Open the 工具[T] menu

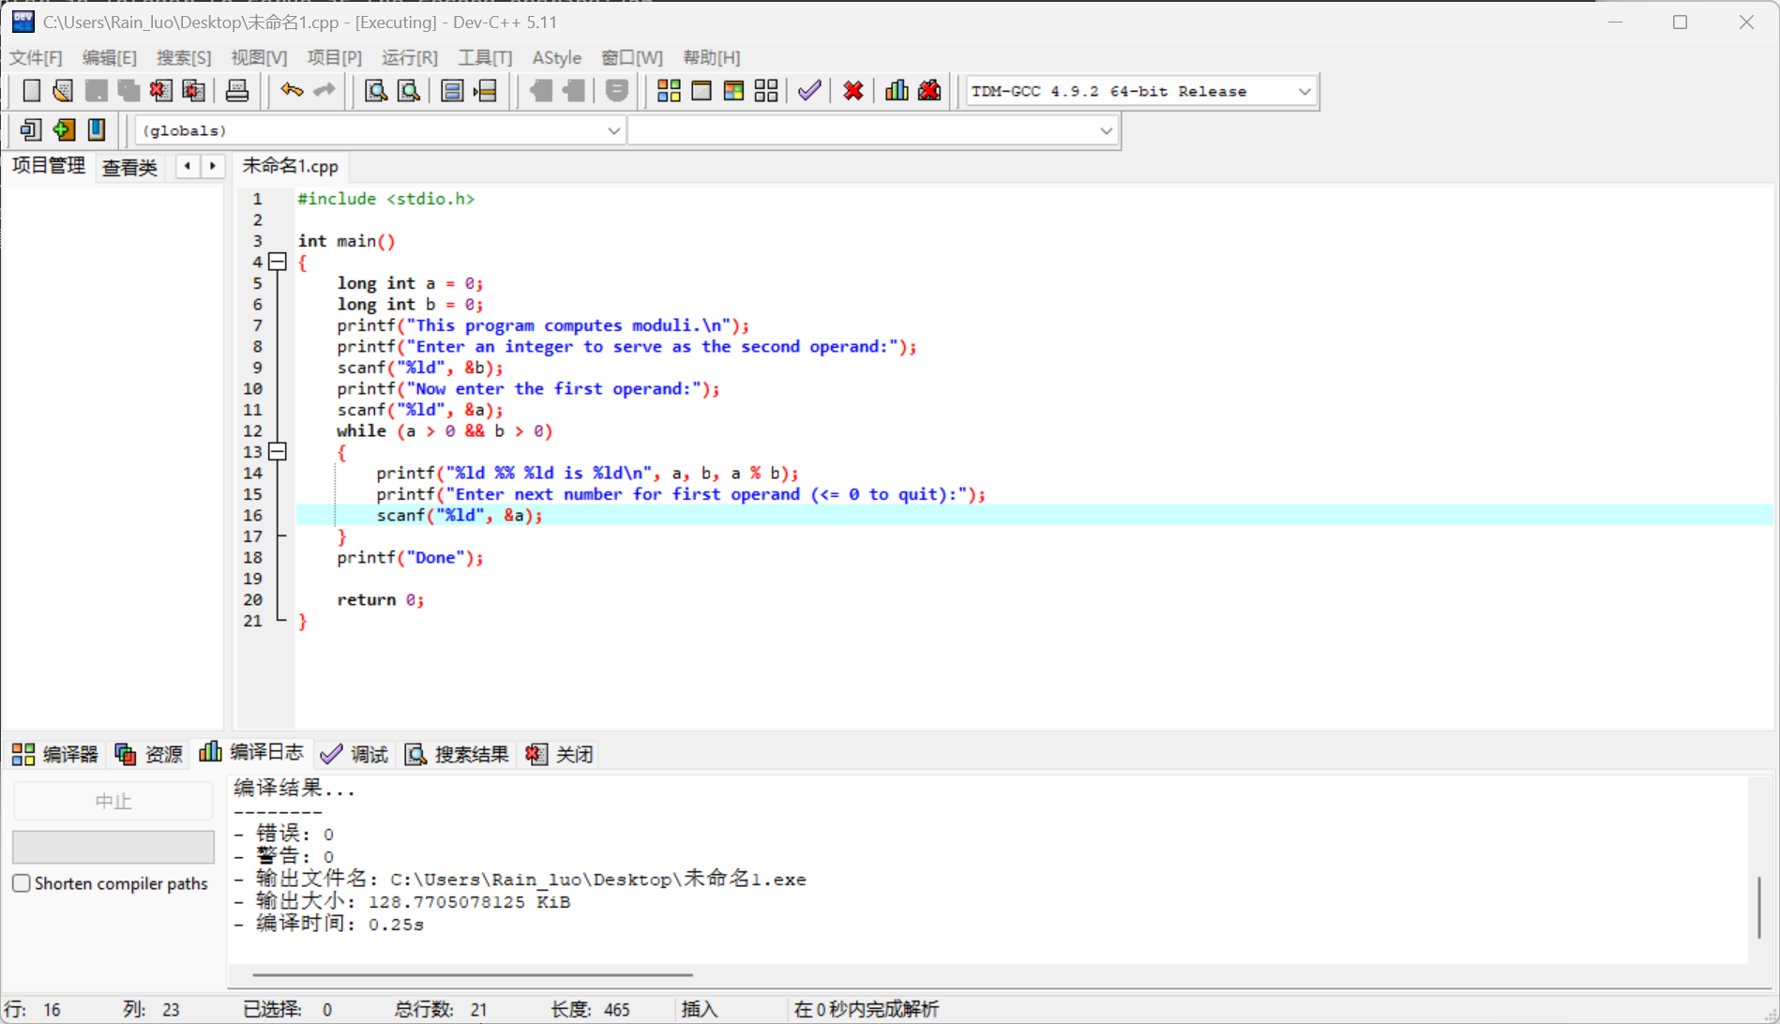485,57
